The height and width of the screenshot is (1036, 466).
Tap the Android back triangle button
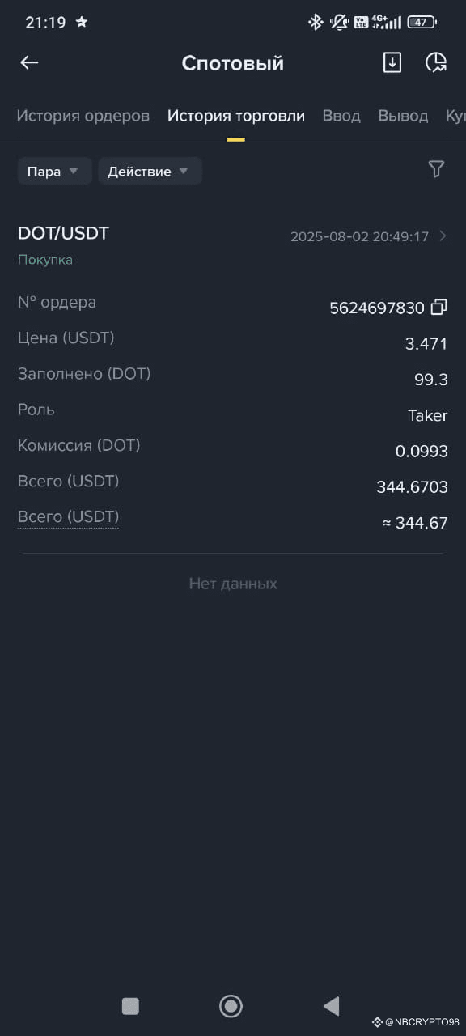pyautogui.click(x=331, y=1006)
